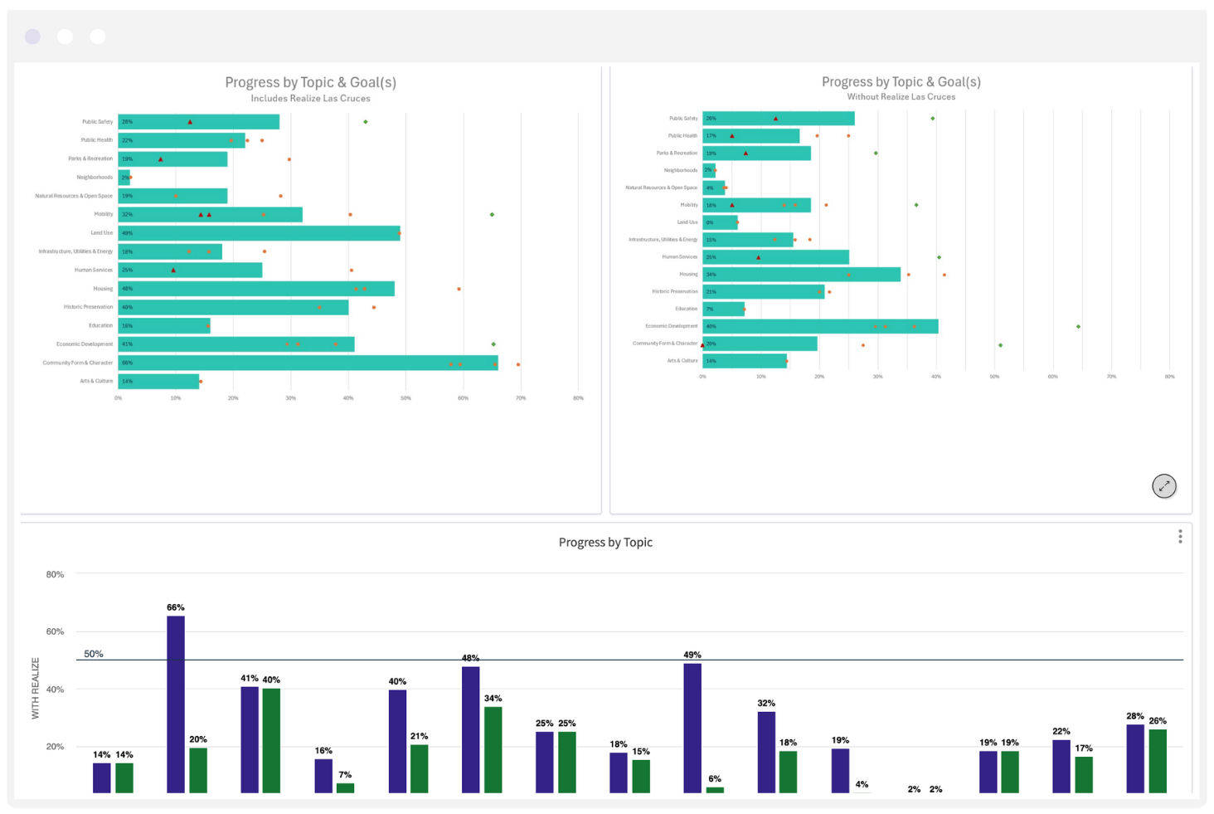The height and width of the screenshot is (814, 1214).
Task: Select the 20% green bar in Progress by Topic
Action: 198,771
